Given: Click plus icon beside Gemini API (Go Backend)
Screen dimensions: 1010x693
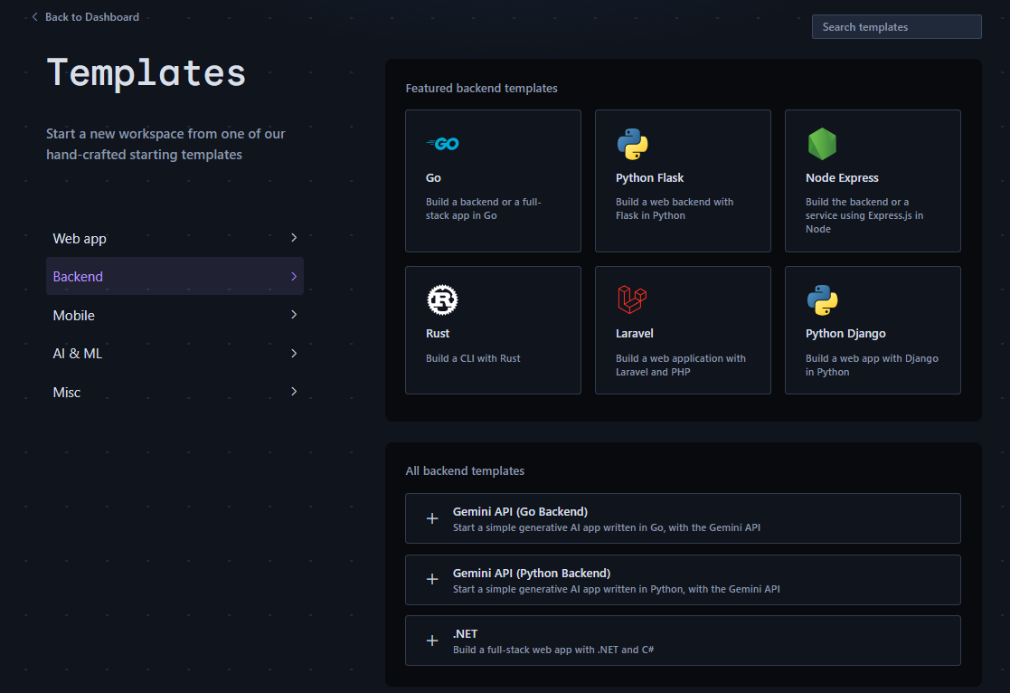Looking at the screenshot, I should pyautogui.click(x=432, y=518).
